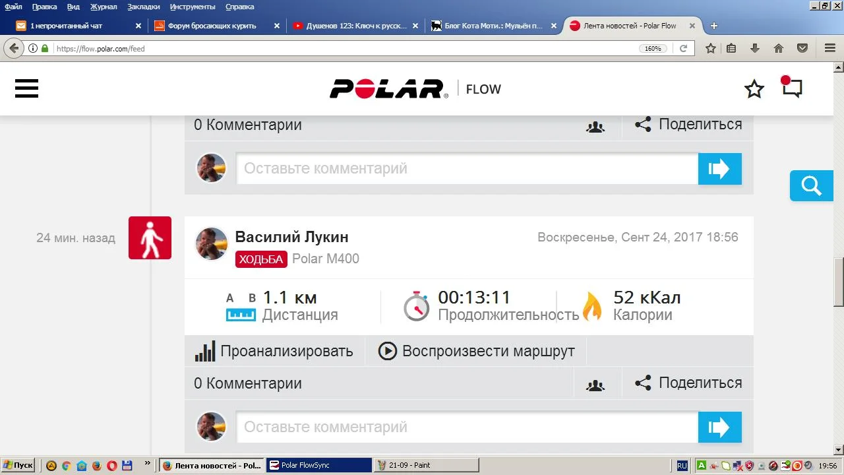The height and width of the screenshot is (475, 844).
Task: Close the Лента новостей - Polar Flow tab
Action: (x=692, y=26)
